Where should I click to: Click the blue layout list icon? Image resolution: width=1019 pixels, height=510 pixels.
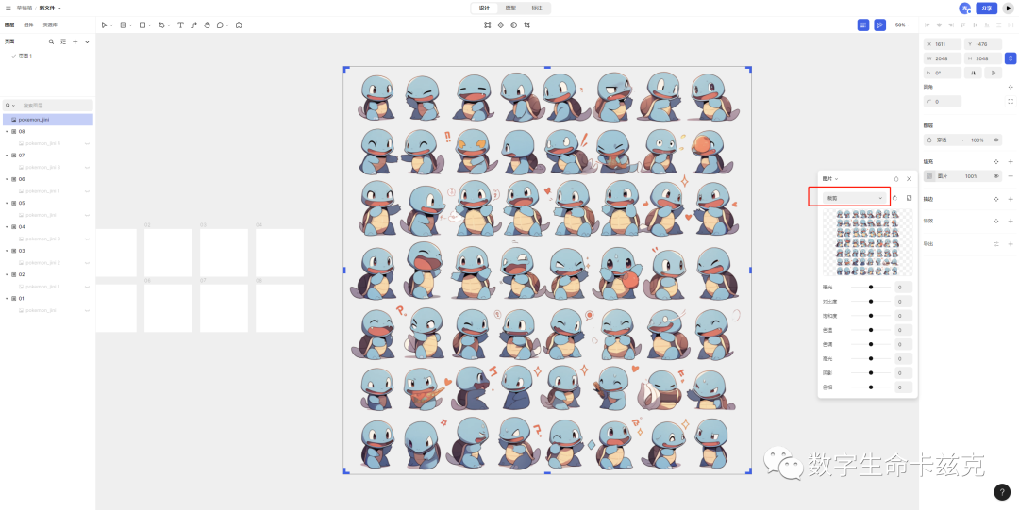[863, 25]
